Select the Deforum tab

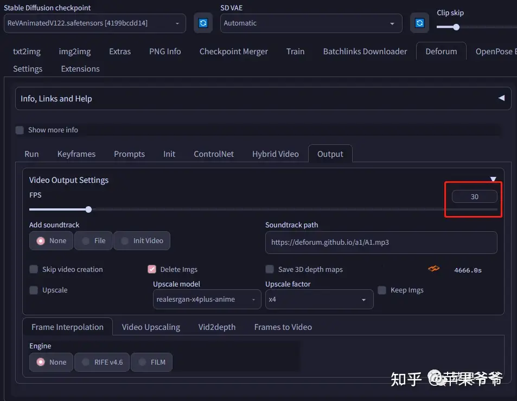pyautogui.click(x=441, y=52)
